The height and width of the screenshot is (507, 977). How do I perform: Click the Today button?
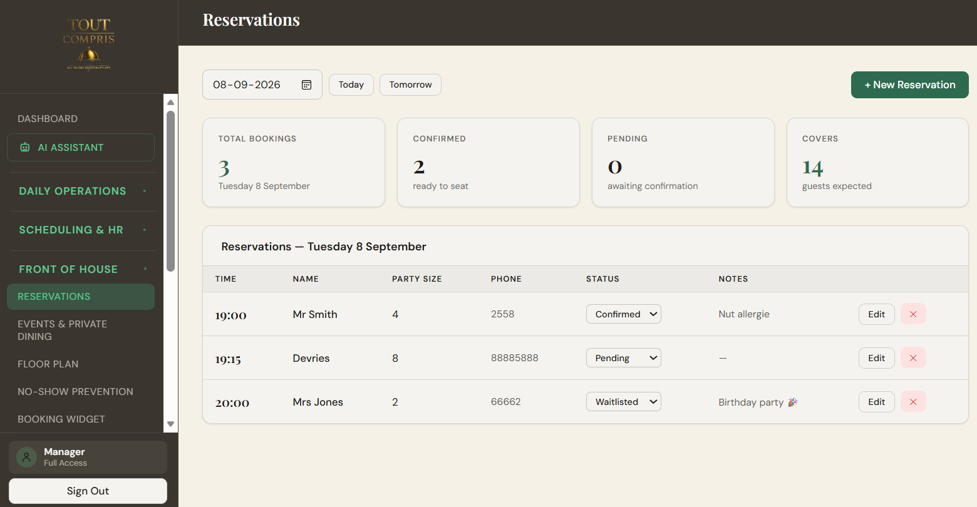coord(351,84)
